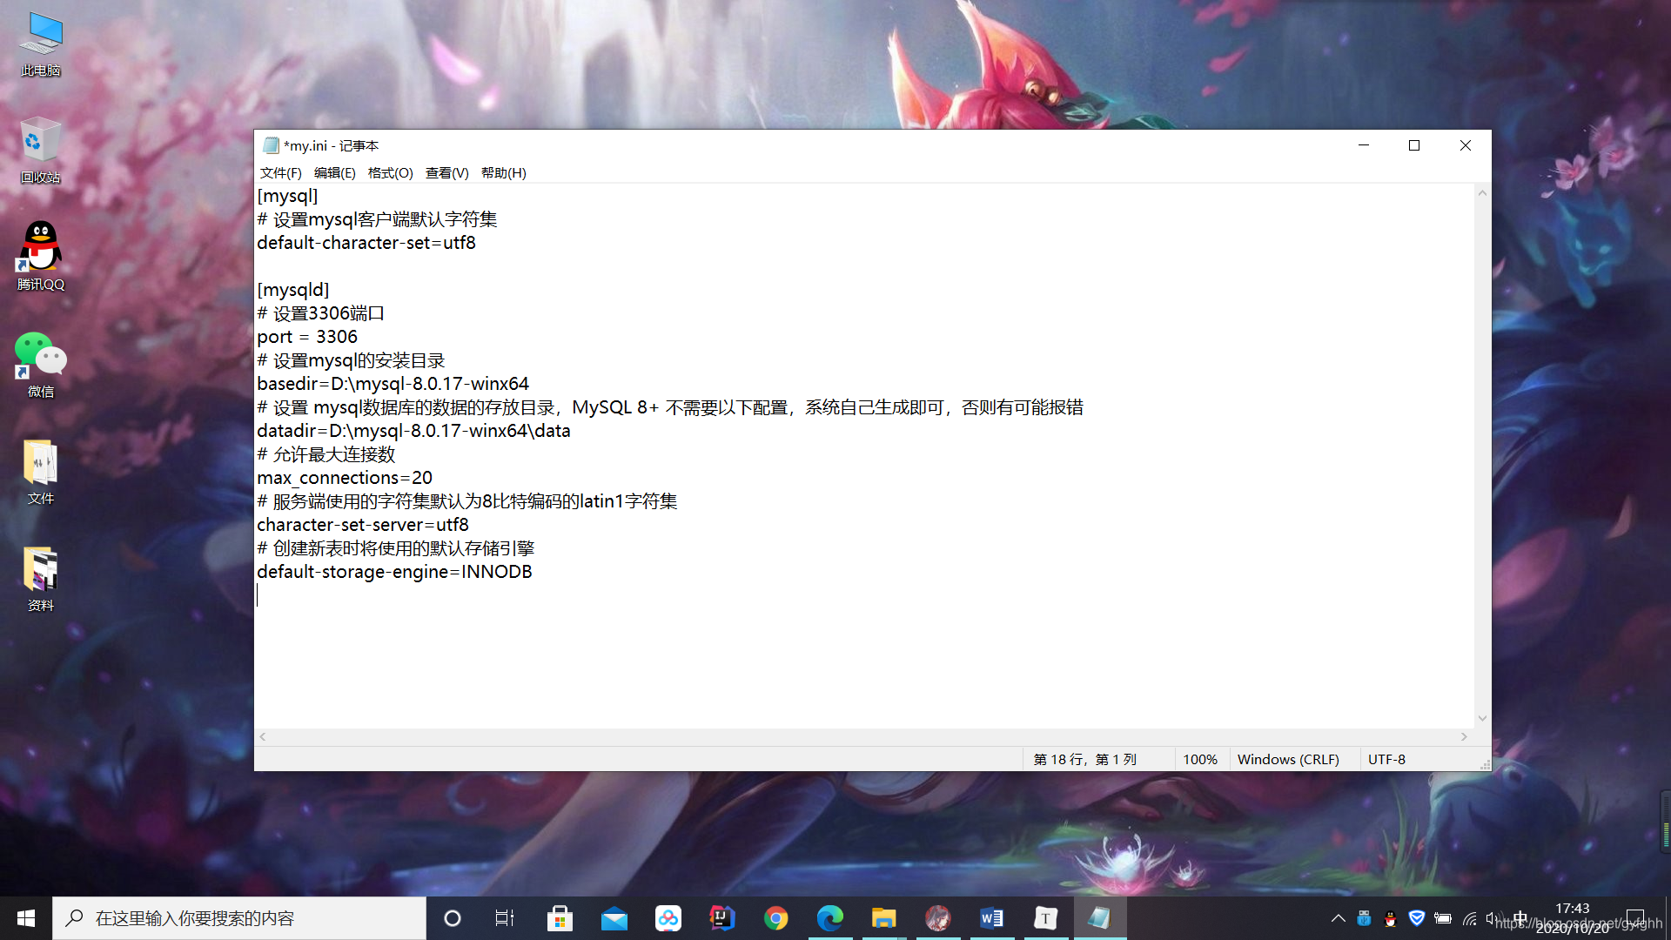Switch to Microsoft Word on the taskbar

992,918
